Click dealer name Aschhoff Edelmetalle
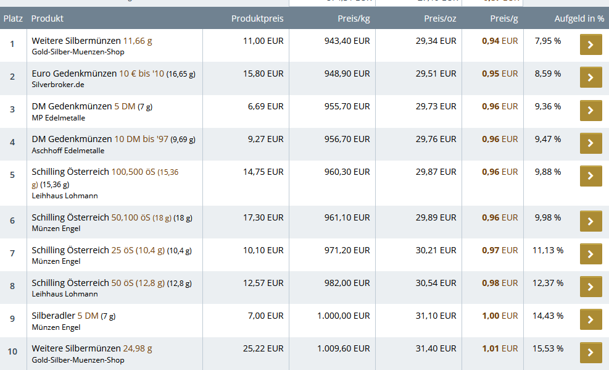This screenshot has height=370, width=609. (68, 151)
